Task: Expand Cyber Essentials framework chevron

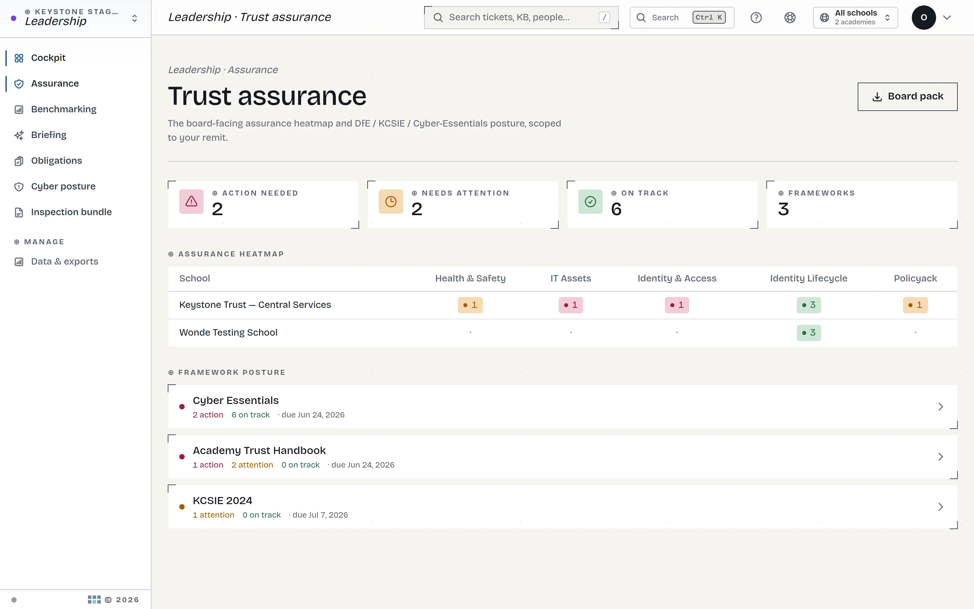Action: [x=941, y=407]
